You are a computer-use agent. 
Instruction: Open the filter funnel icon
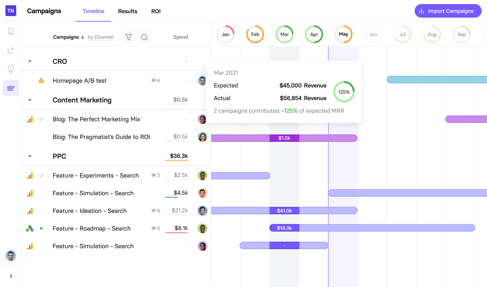pyautogui.click(x=129, y=37)
